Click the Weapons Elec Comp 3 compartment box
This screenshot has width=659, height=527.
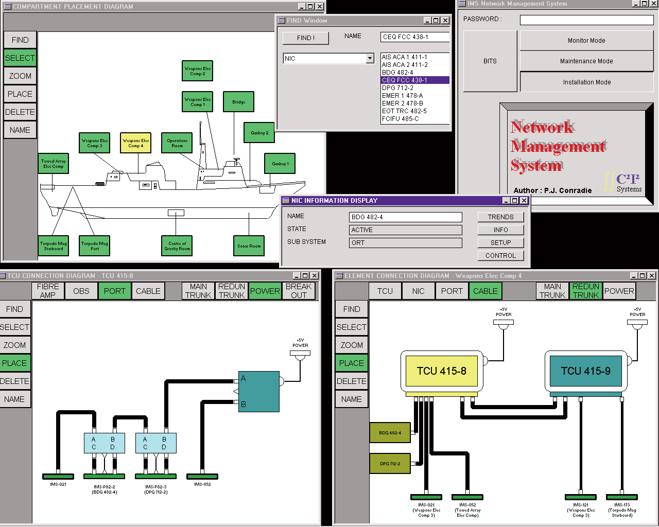(95, 143)
